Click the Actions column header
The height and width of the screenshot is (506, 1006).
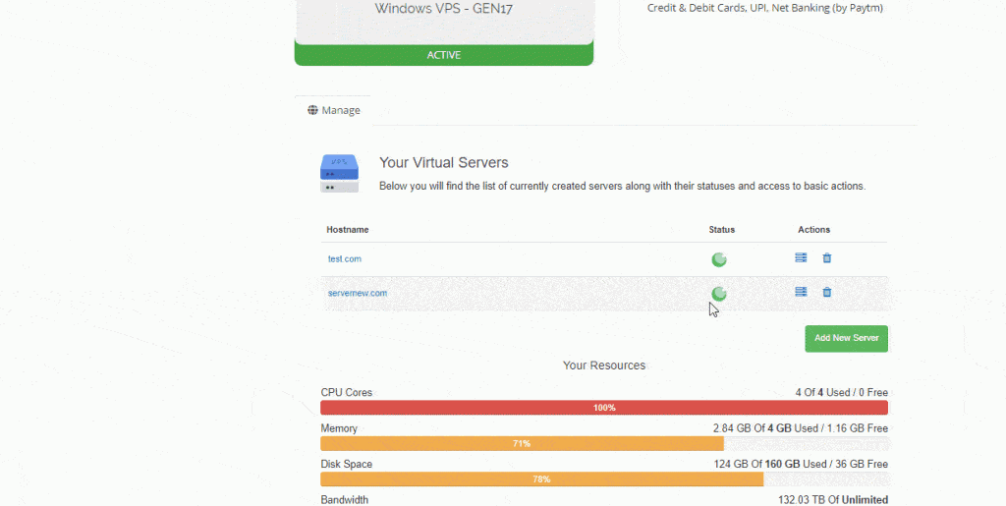[814, 230]
